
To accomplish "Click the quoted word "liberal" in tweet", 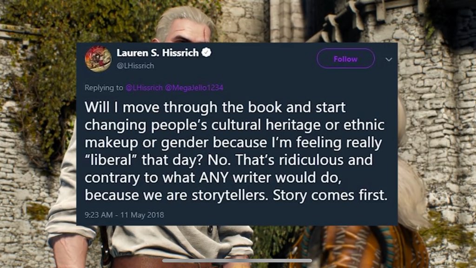I will 111,160.
